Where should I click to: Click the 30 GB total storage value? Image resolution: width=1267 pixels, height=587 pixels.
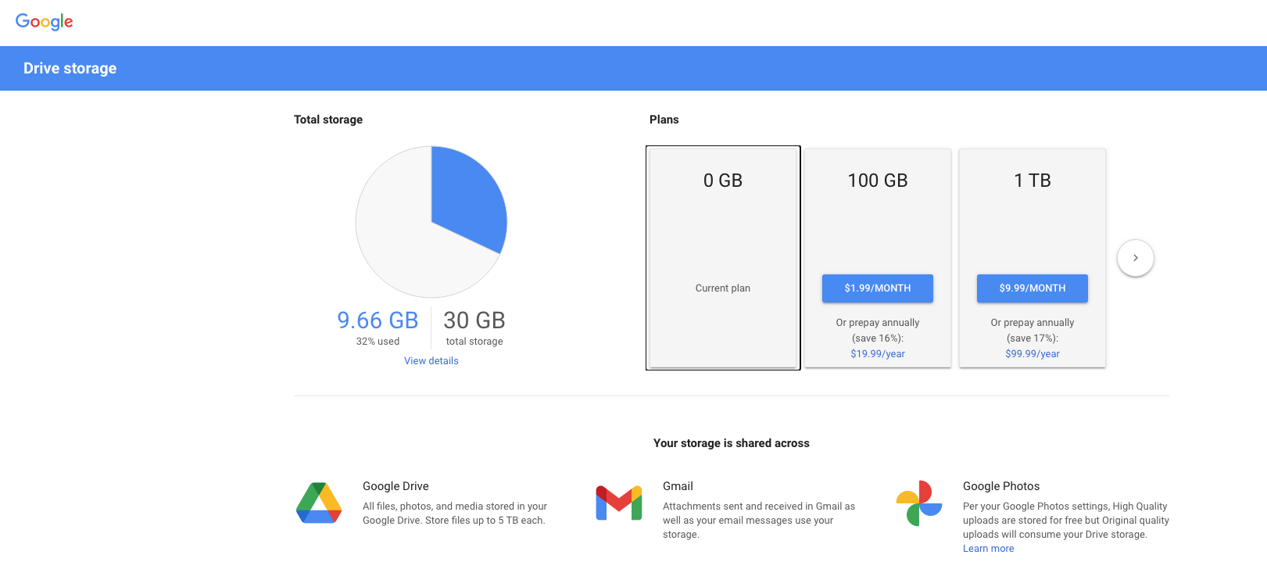(474, 320)
